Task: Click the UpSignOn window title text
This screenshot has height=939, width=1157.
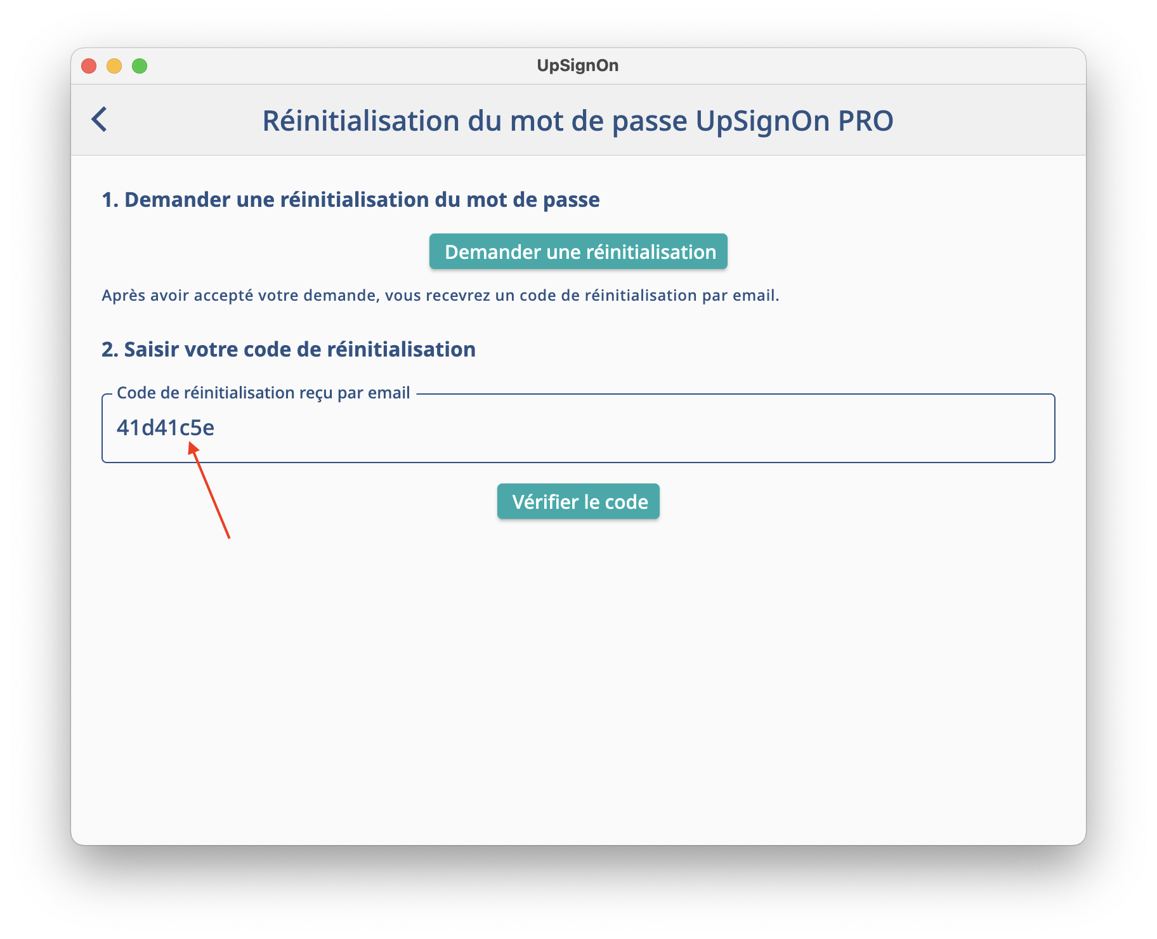Action: click(577, 66)
